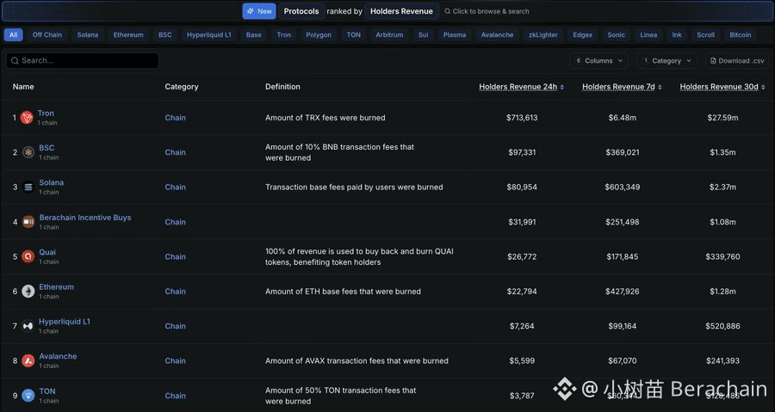Image resolution: width=775 pixels, height=412 pixels.
Task: Filter by Avalanche chain tab
Action: (x=497, y=34)
